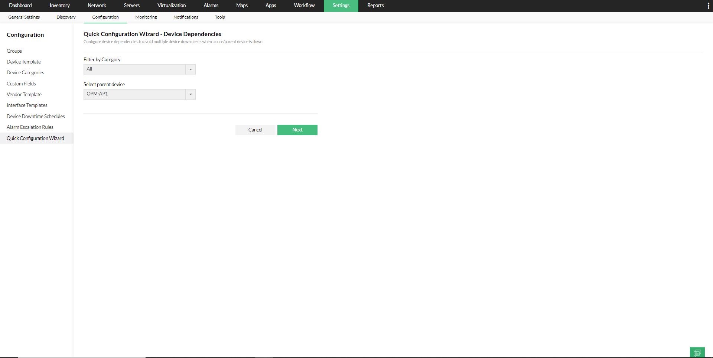This screenshot has width=713, height=358.
Task: Open the Workflow menu
Action: tap(304, 6)
